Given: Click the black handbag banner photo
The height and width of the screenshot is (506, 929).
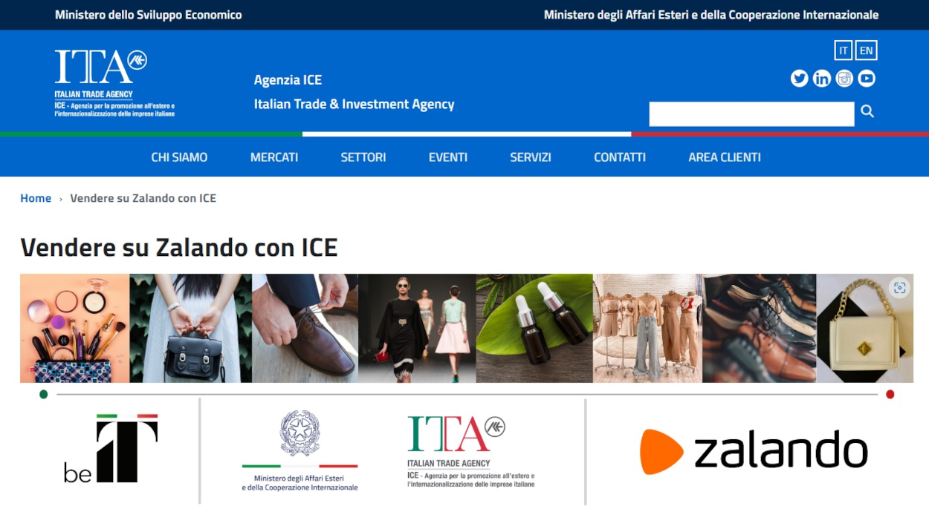Looking at the screenshot, I should (191, 329).
